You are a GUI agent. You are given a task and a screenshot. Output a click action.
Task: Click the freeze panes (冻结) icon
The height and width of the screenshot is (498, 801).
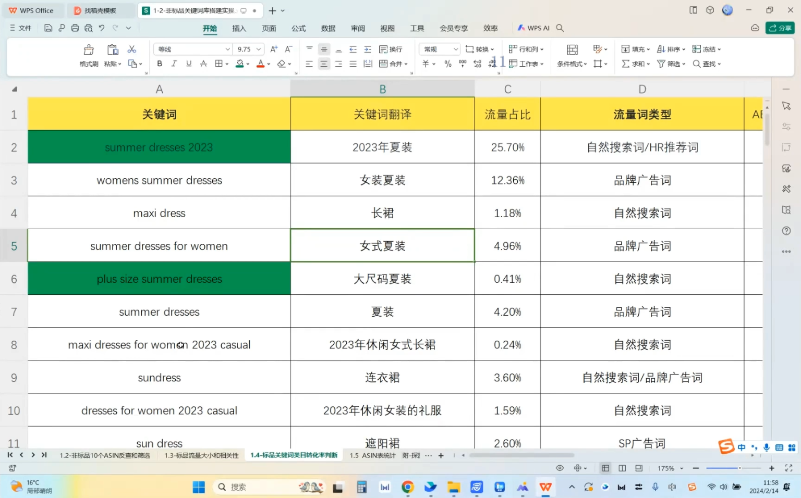705,49
